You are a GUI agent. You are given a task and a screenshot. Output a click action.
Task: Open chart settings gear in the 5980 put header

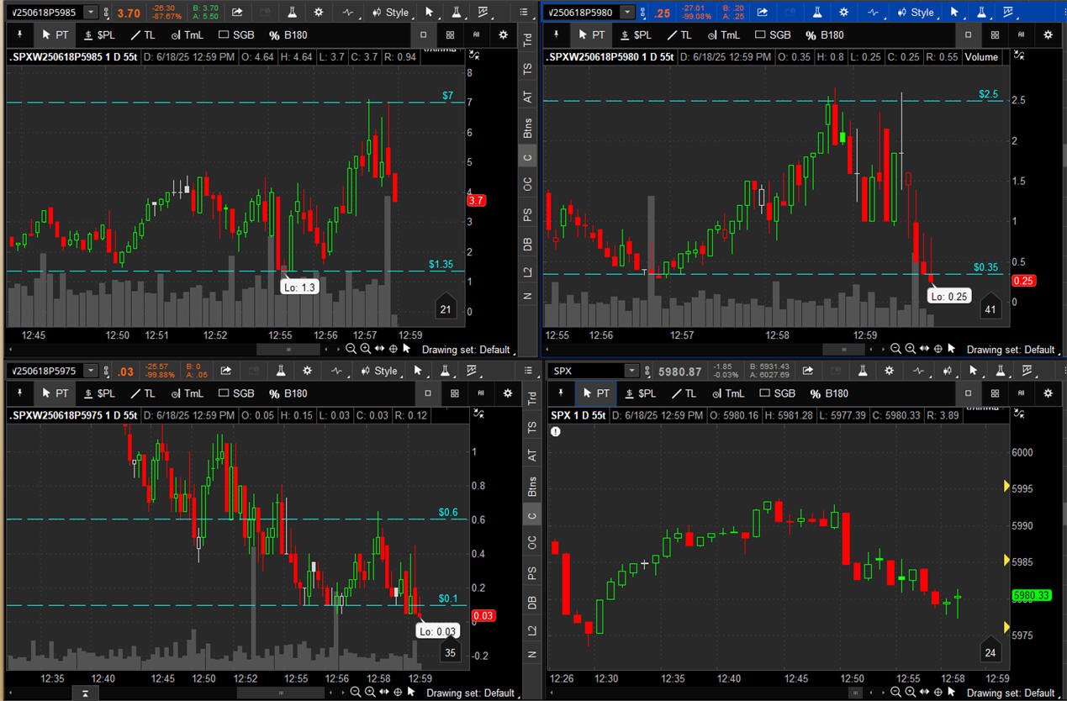pos(843,13)
